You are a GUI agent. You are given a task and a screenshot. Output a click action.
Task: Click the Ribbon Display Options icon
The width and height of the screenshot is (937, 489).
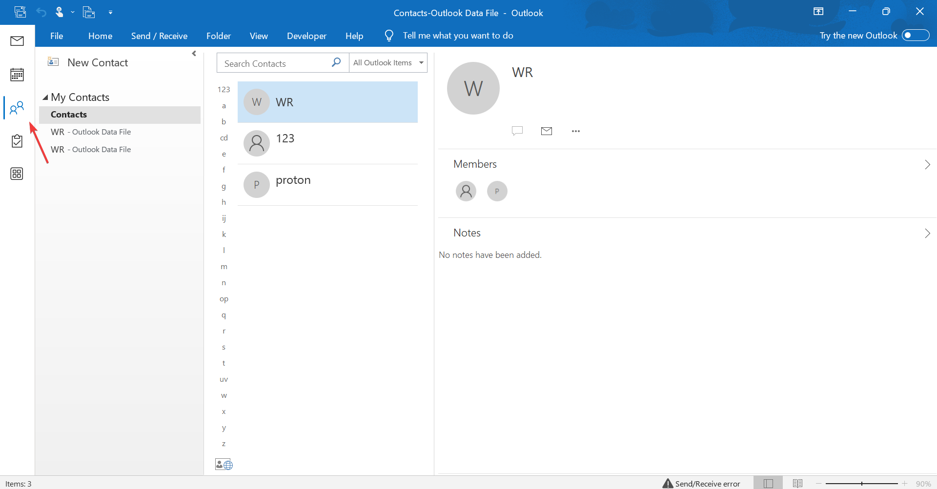click(818, 12)
